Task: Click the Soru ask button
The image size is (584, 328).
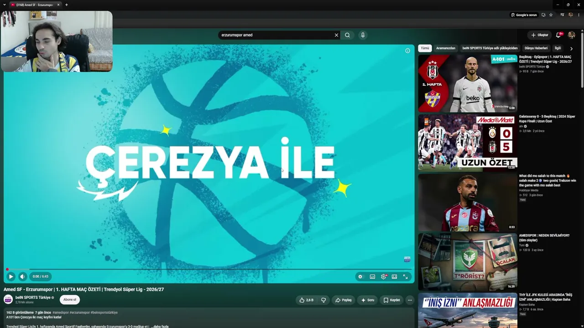Action: tap(368, 300)
